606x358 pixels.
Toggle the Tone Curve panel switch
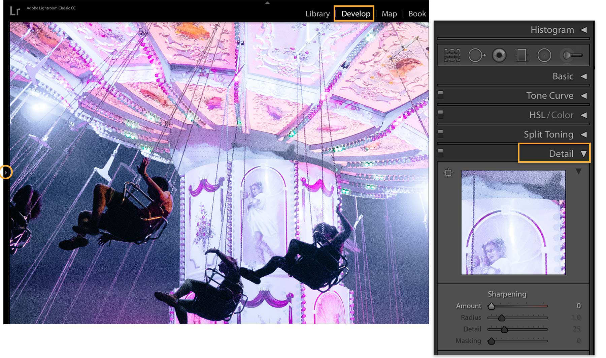(441, 95)
